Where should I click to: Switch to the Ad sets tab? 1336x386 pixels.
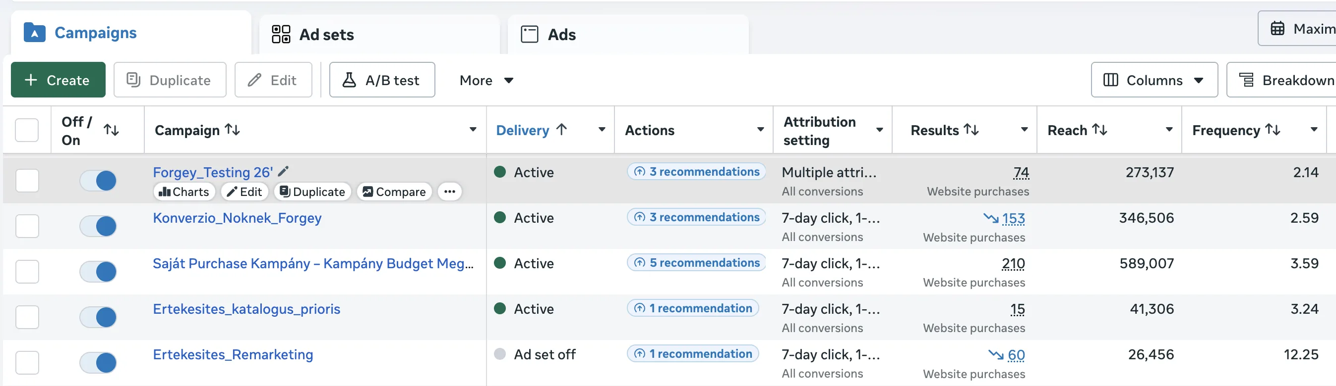tap(379, 35)
